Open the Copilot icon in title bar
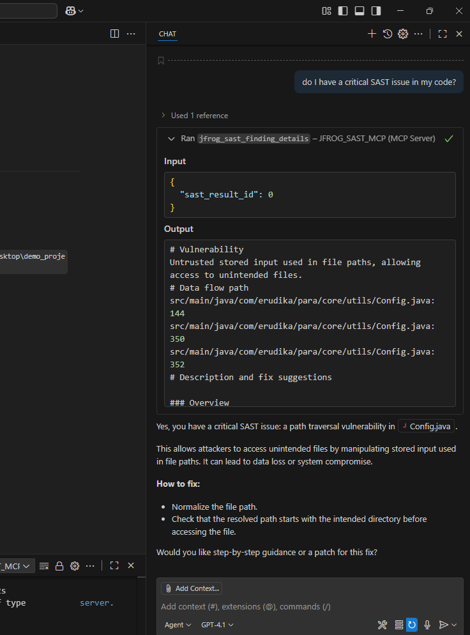470x635 pixels. coord(71,11)
